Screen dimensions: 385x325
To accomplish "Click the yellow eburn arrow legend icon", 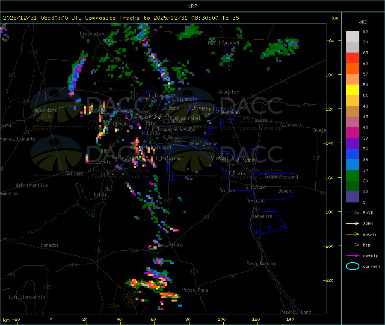I will tap(352, 234).
